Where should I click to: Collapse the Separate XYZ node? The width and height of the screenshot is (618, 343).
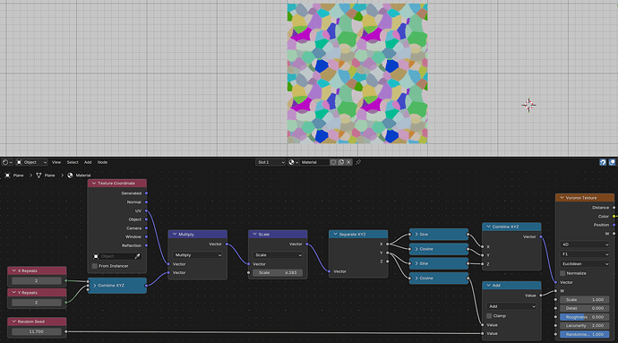coord(335,234)
